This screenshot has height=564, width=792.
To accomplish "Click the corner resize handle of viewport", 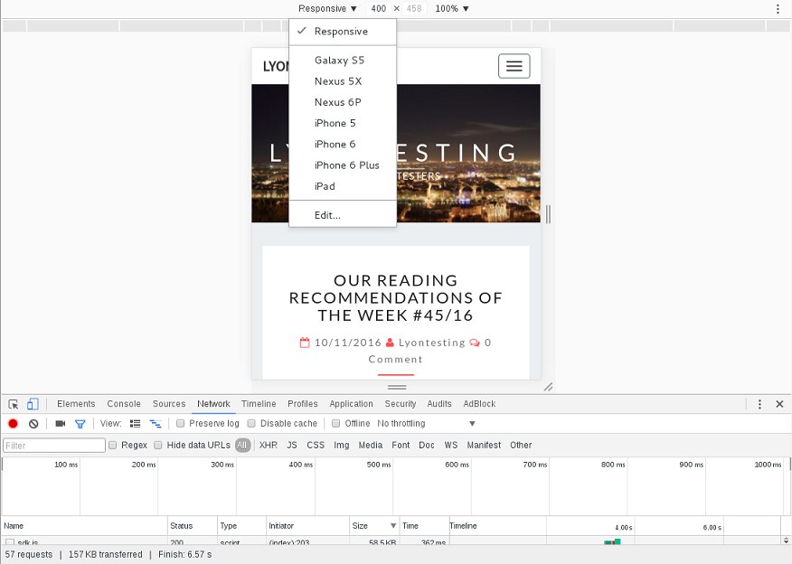I will click(x=548, y=387).
